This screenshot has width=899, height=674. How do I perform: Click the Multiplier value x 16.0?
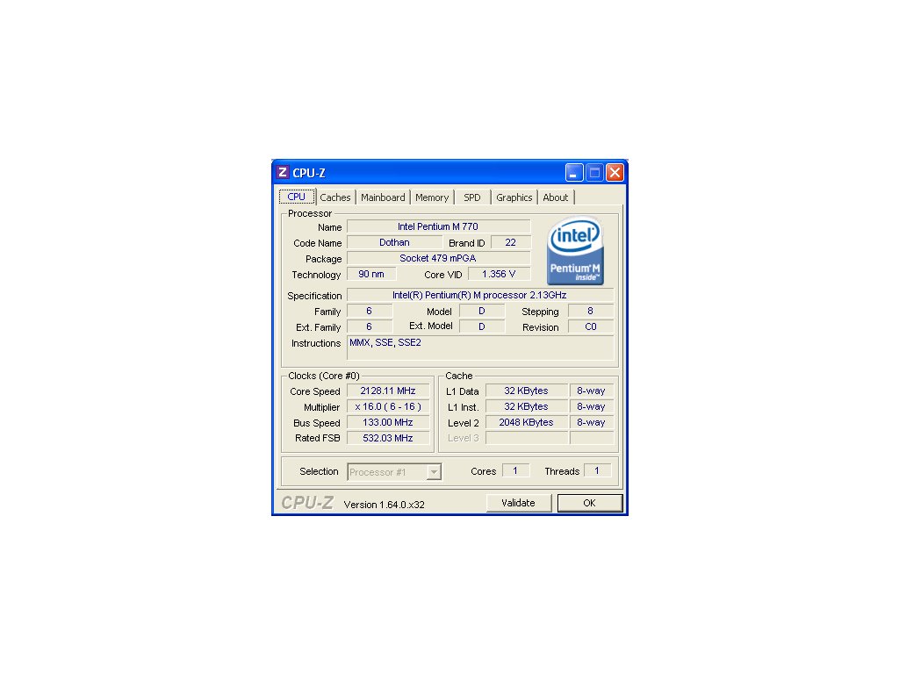(388, 406)
